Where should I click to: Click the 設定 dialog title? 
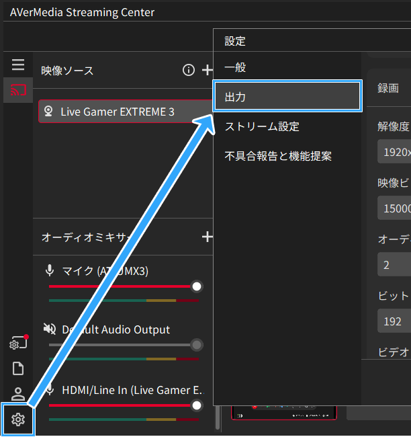click(235, 41)
